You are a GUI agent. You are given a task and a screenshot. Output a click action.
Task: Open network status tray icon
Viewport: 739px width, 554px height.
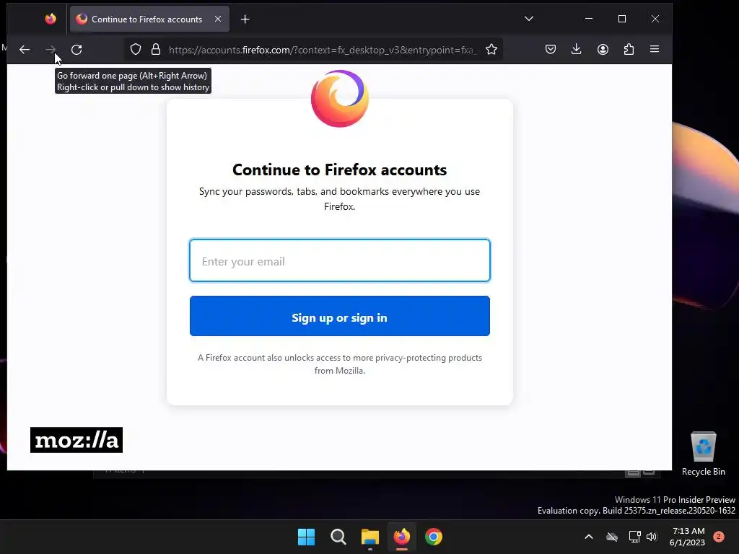coord(634,537)
